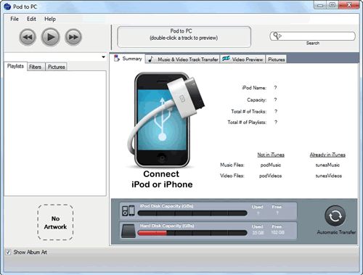Start playback with the play button
The image size is (363, 275).
click(x=50, y=37)
